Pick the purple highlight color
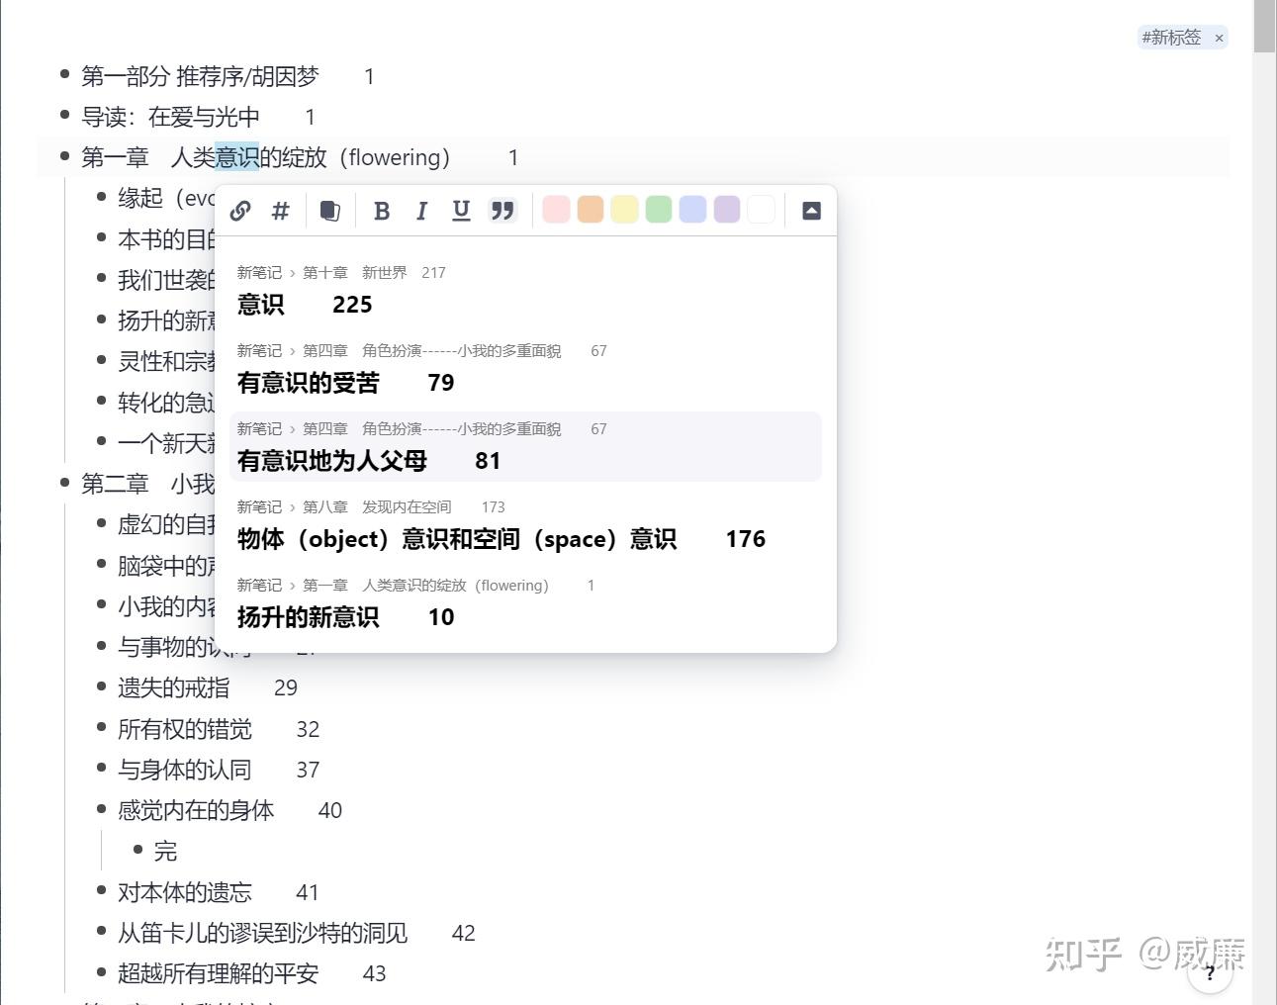The image size is (1277, 1005). (x=727, y=210)
